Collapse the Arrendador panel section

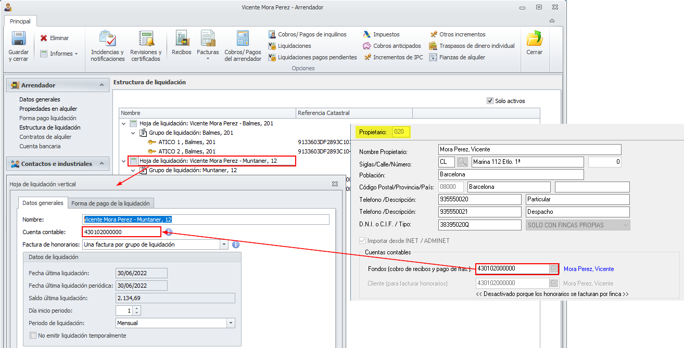click(101, 85)
